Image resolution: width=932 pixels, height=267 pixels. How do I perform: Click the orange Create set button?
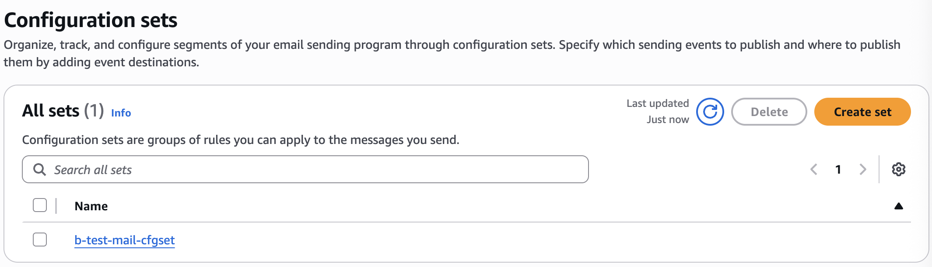click(862, 112)
